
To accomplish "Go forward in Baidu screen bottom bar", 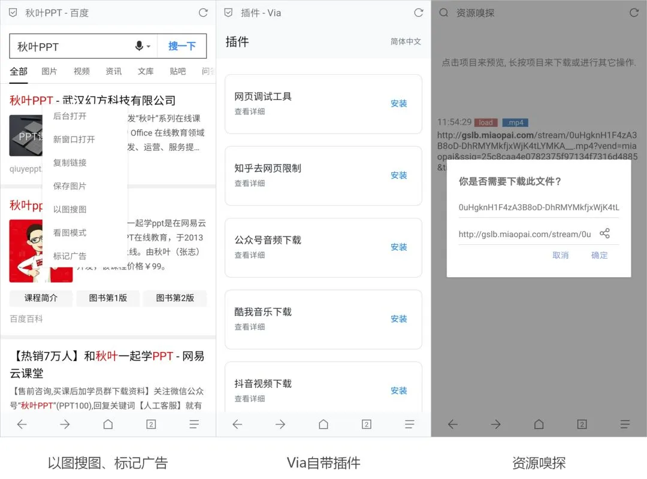I will [x=65, y=424].
